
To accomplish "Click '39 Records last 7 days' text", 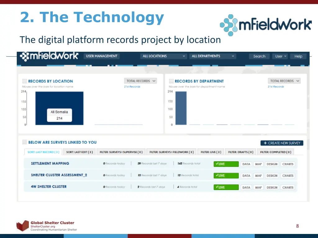I will point(152,163).
